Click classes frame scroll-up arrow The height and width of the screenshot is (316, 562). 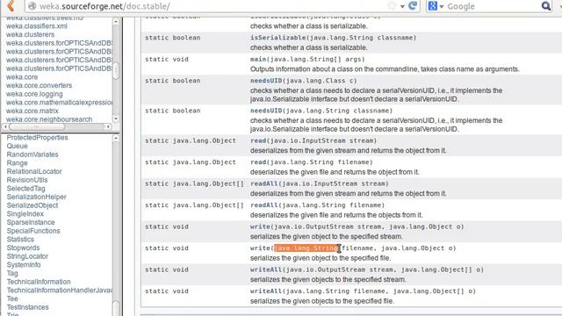coord(116,138)
